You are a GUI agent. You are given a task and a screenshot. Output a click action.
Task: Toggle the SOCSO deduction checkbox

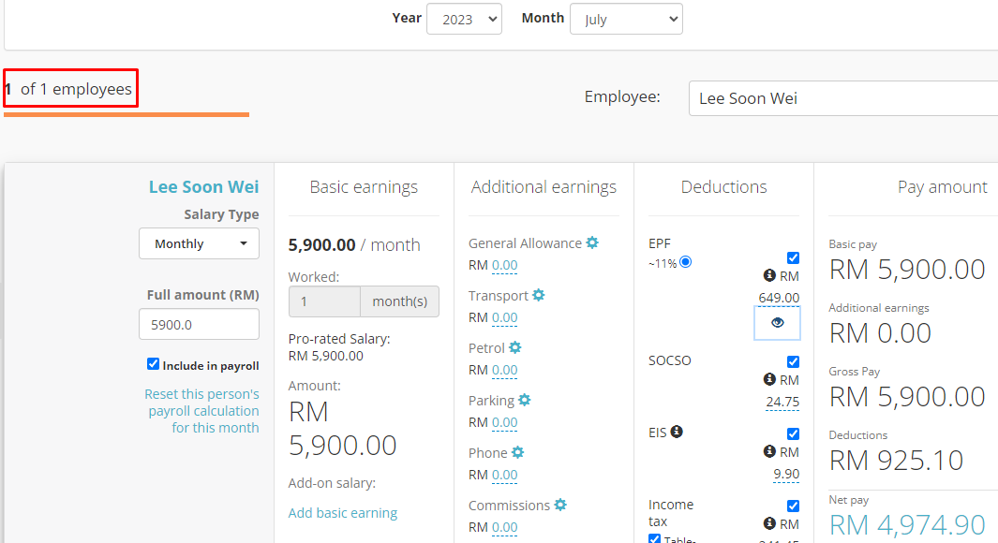pyautogui.click(x=794, y=361)
